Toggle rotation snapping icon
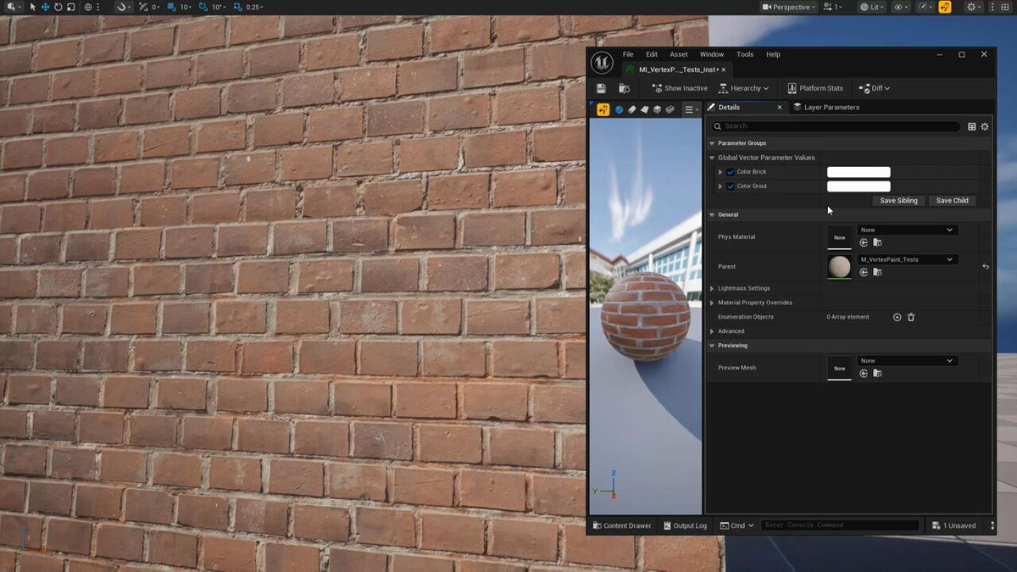 pos(203,7)
